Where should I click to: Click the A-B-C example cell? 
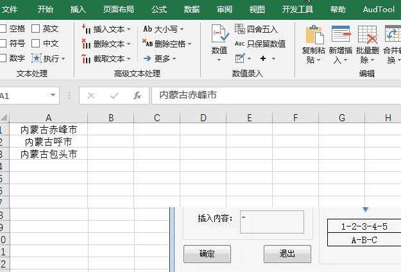364,239
